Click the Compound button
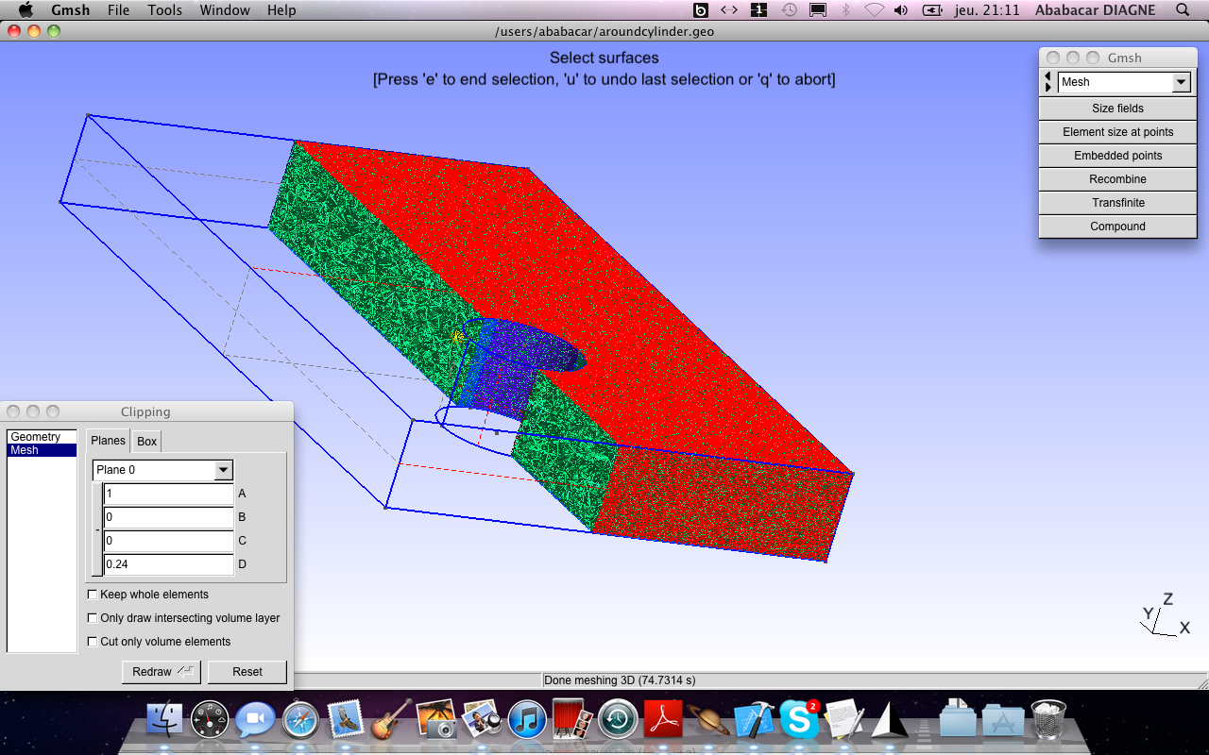Image resolution: width=1209 pixels, height=755 pixels. (1117, 226)
